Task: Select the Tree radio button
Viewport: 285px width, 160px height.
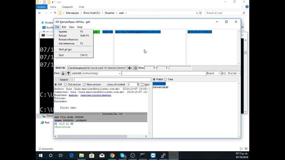Action: click(x=165, y=79)
